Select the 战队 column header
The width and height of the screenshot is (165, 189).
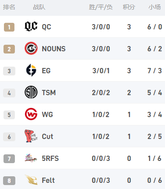[x=39, y=7]
